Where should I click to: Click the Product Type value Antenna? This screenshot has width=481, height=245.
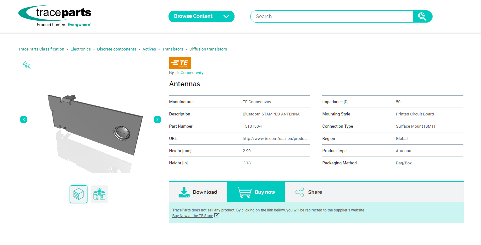pyautogui.click(x=404, y=151)
